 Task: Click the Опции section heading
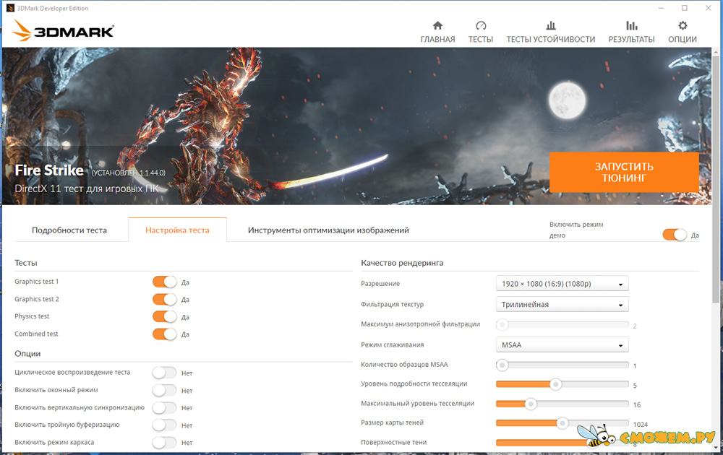pyautogui.click(x=27, y=354)
